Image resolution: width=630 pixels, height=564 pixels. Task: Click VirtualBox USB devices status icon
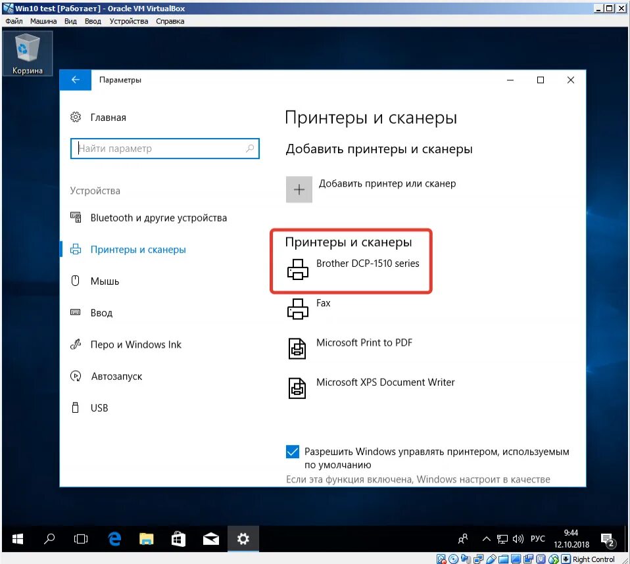tap(491, 559)
